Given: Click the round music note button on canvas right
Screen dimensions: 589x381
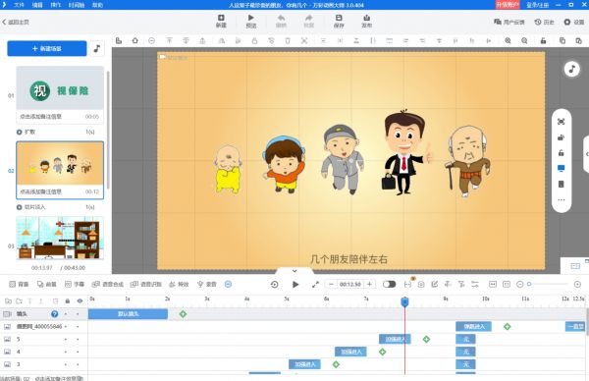Looking at the screenshot, I should [x=571, y=69].
